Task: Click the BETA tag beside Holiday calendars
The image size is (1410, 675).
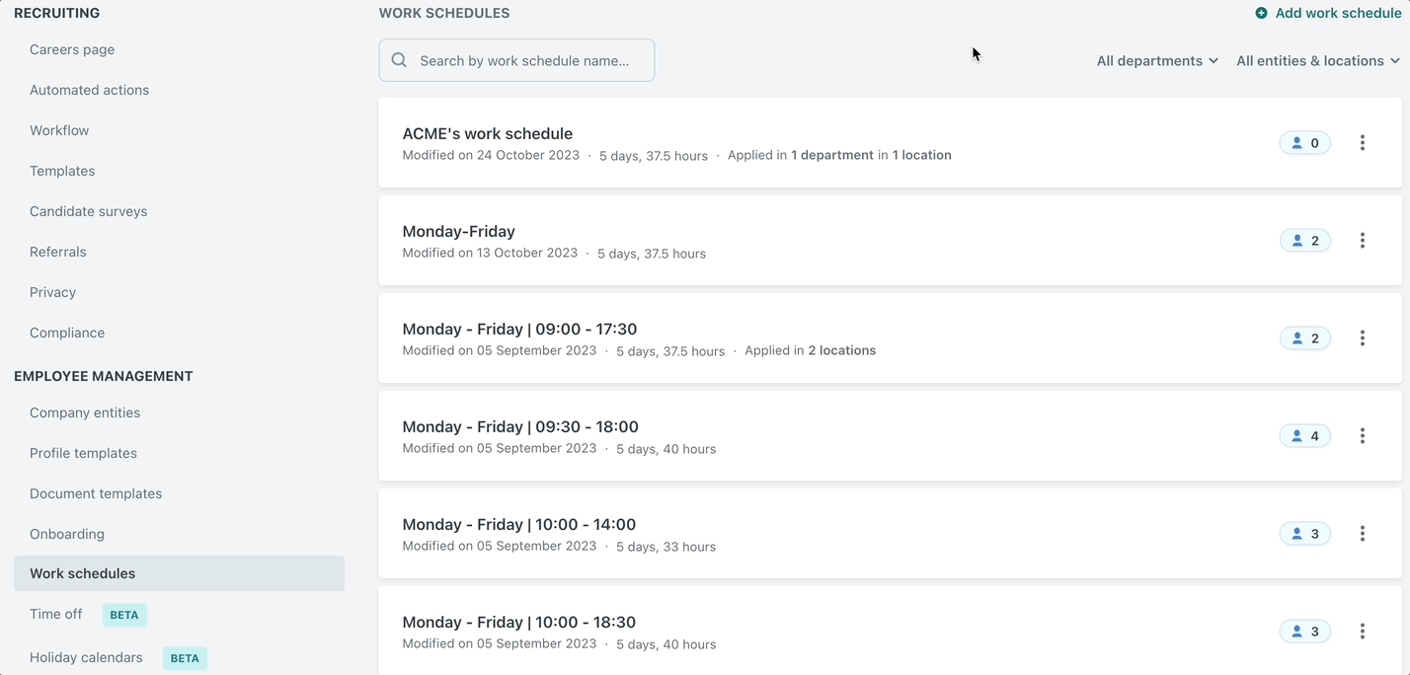Action: point(185,657)
